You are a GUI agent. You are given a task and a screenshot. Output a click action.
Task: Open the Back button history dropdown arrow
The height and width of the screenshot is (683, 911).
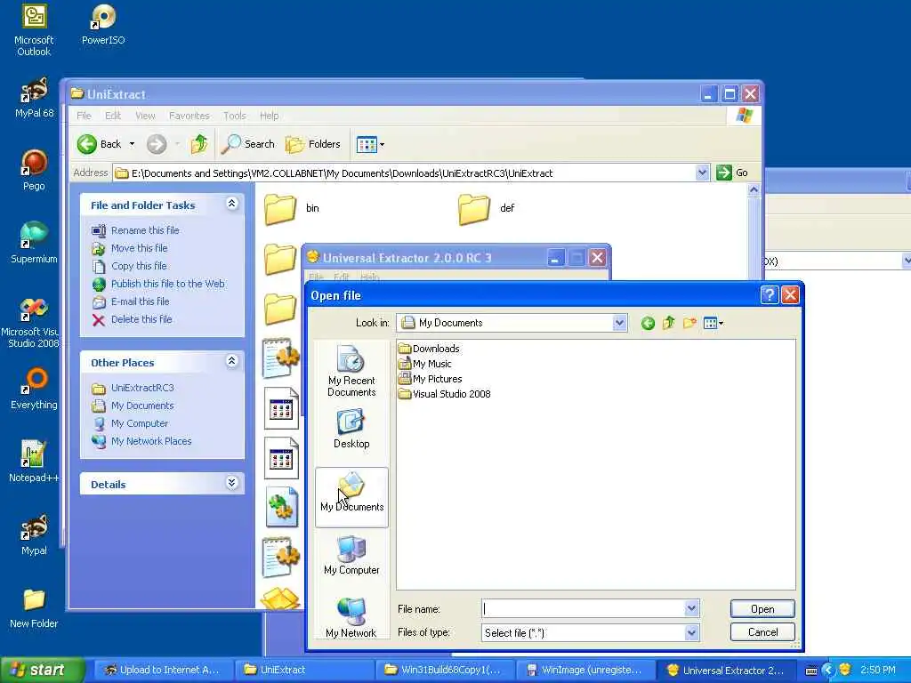point(132,144)
